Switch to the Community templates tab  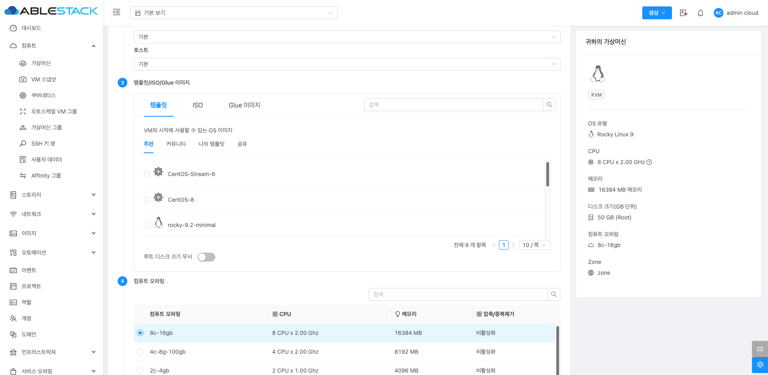point(176,144)
